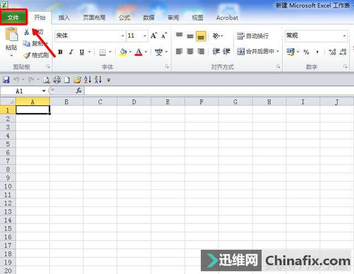Toggle italic formatting
Viewport: 354px width, 274px height.
[71, 52]
